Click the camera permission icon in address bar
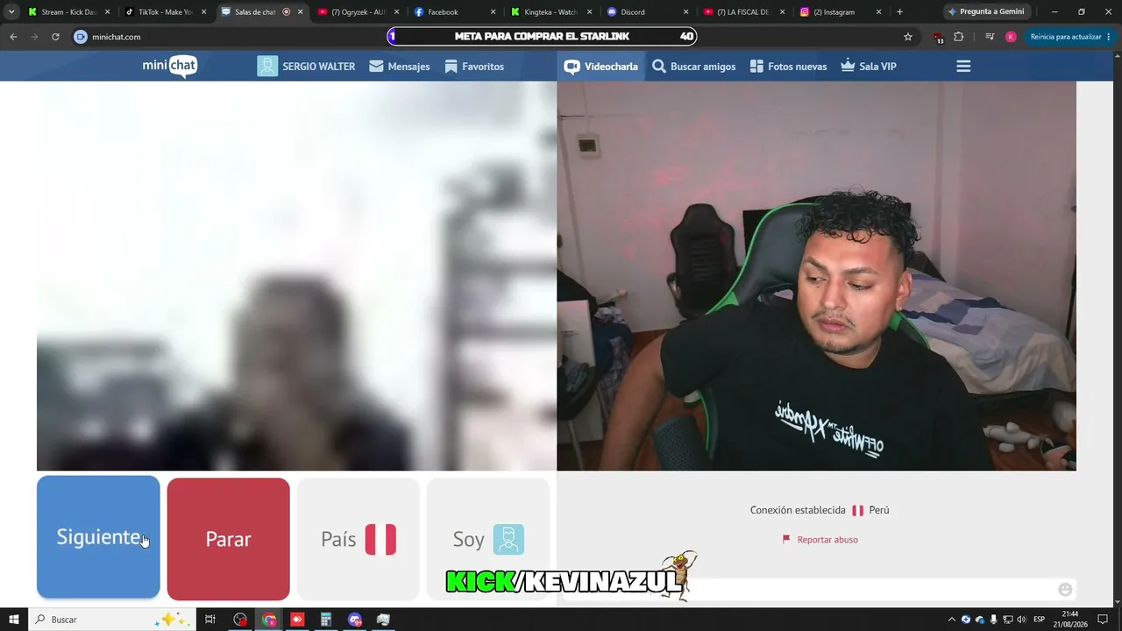The height and width of the screenshot is (631, 1122). [81, 37]
